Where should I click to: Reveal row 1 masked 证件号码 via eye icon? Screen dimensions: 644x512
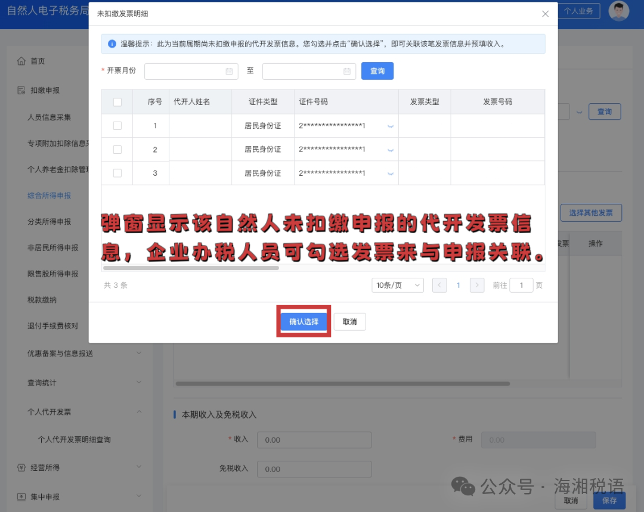point(392,126)
